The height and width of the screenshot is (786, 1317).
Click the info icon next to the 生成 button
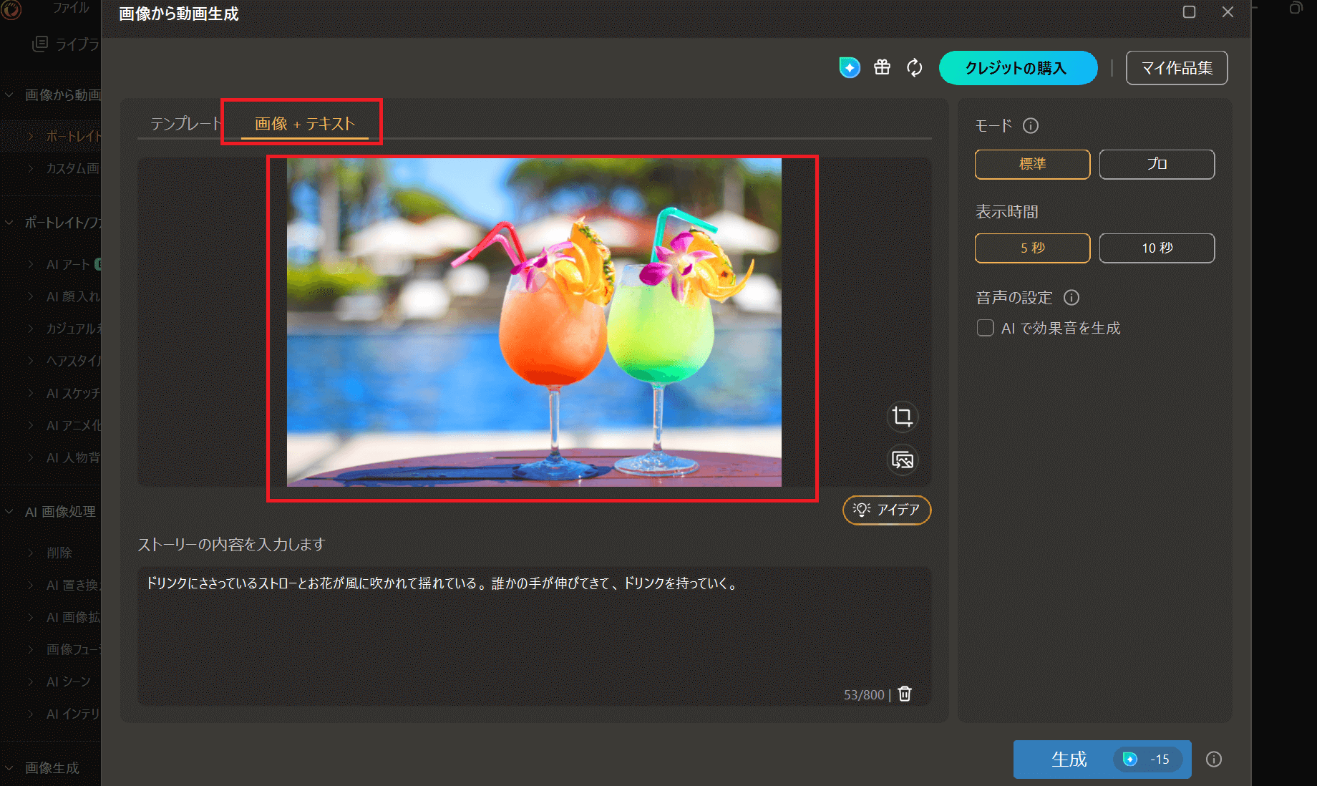(1213, 760)
